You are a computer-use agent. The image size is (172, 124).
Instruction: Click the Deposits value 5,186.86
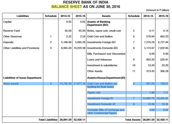pos(66,42)
